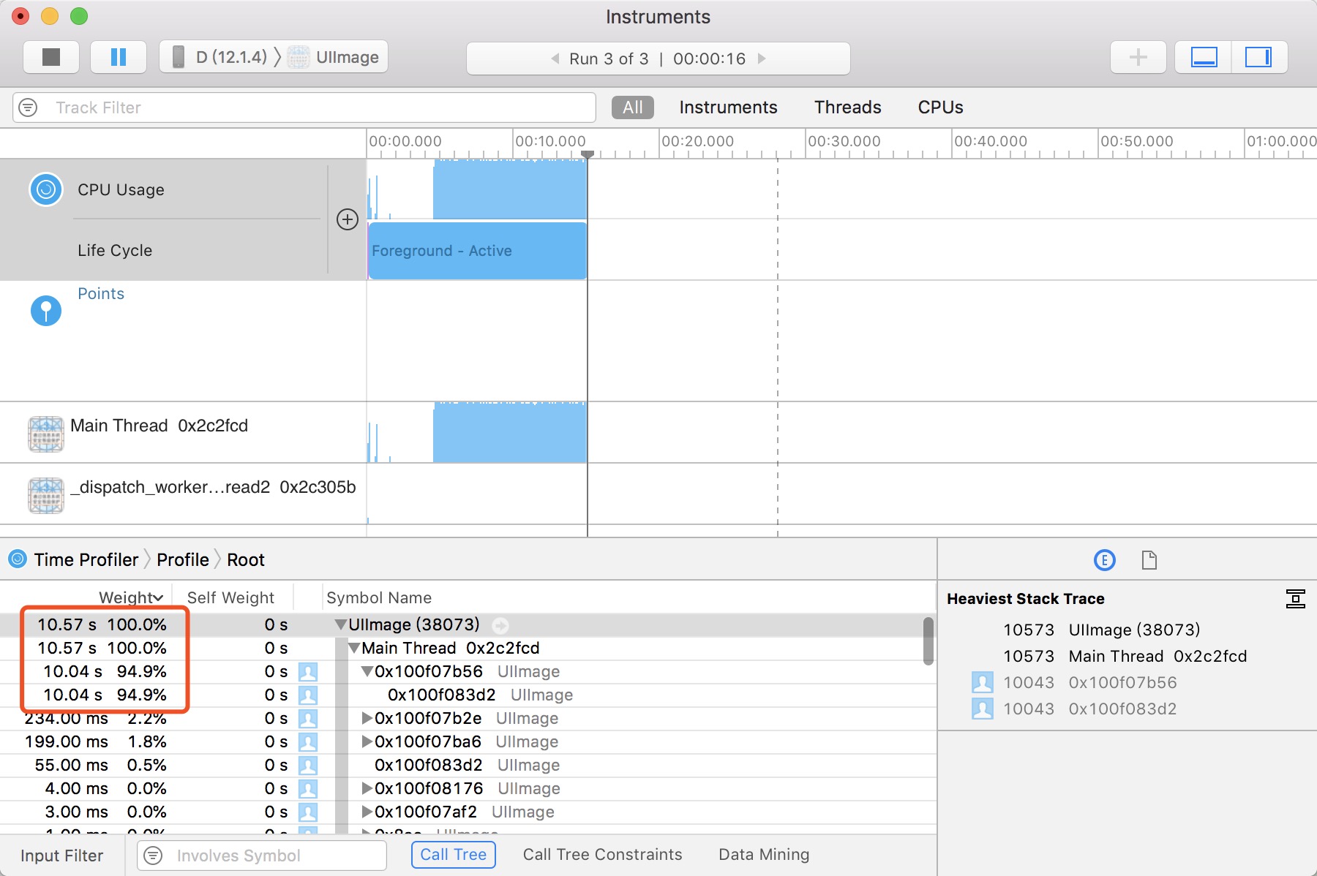Collapse the 0x100f07b56 symbol row
Screen dimensions: 1317x876
[x=367, y=672]
